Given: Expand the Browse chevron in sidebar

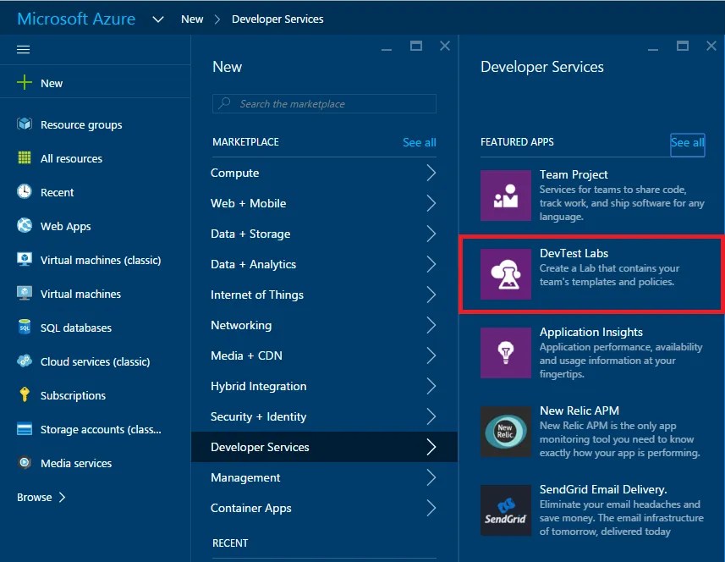Looking at the screenshot, I should pyautogui.click(x=62, y=497).
